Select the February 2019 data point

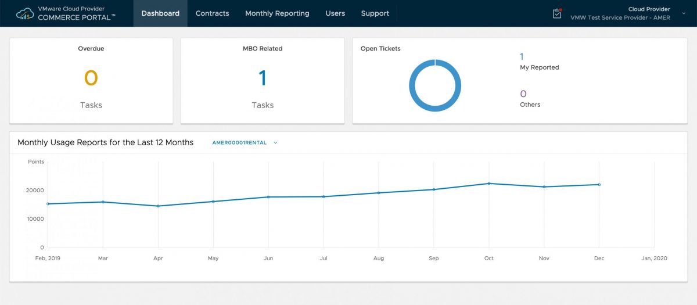pyautogui.click(x=48, y=204)
